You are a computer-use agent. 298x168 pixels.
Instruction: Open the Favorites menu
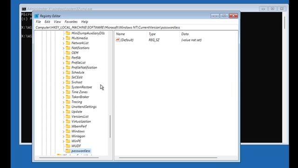pyautogui.click(x=71, y=22)
